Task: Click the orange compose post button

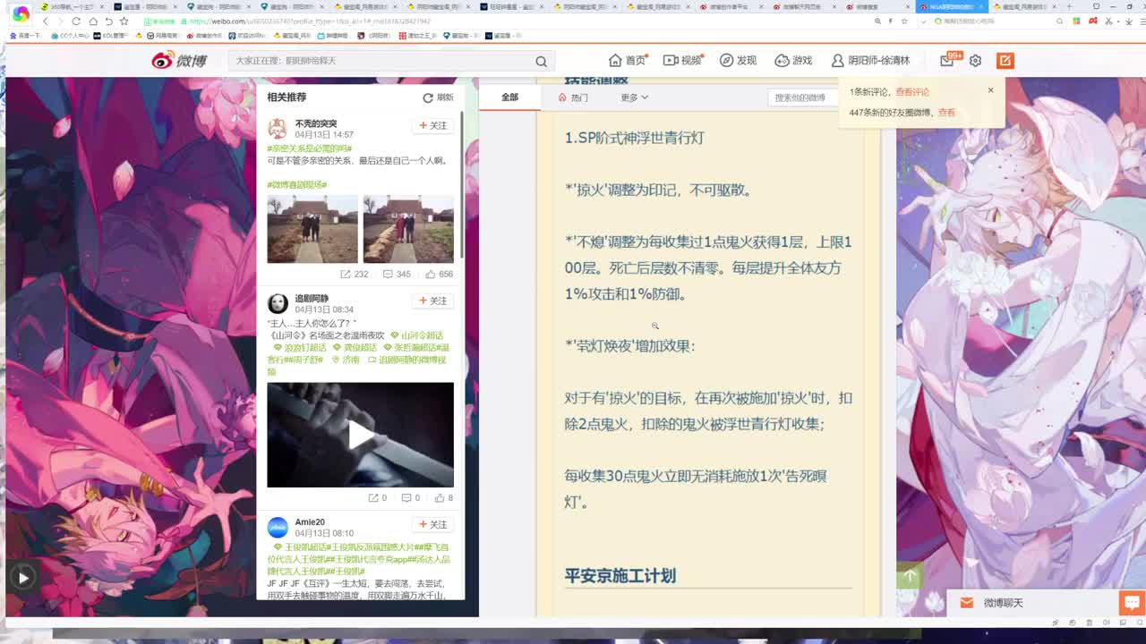Action: point(1005,61)
